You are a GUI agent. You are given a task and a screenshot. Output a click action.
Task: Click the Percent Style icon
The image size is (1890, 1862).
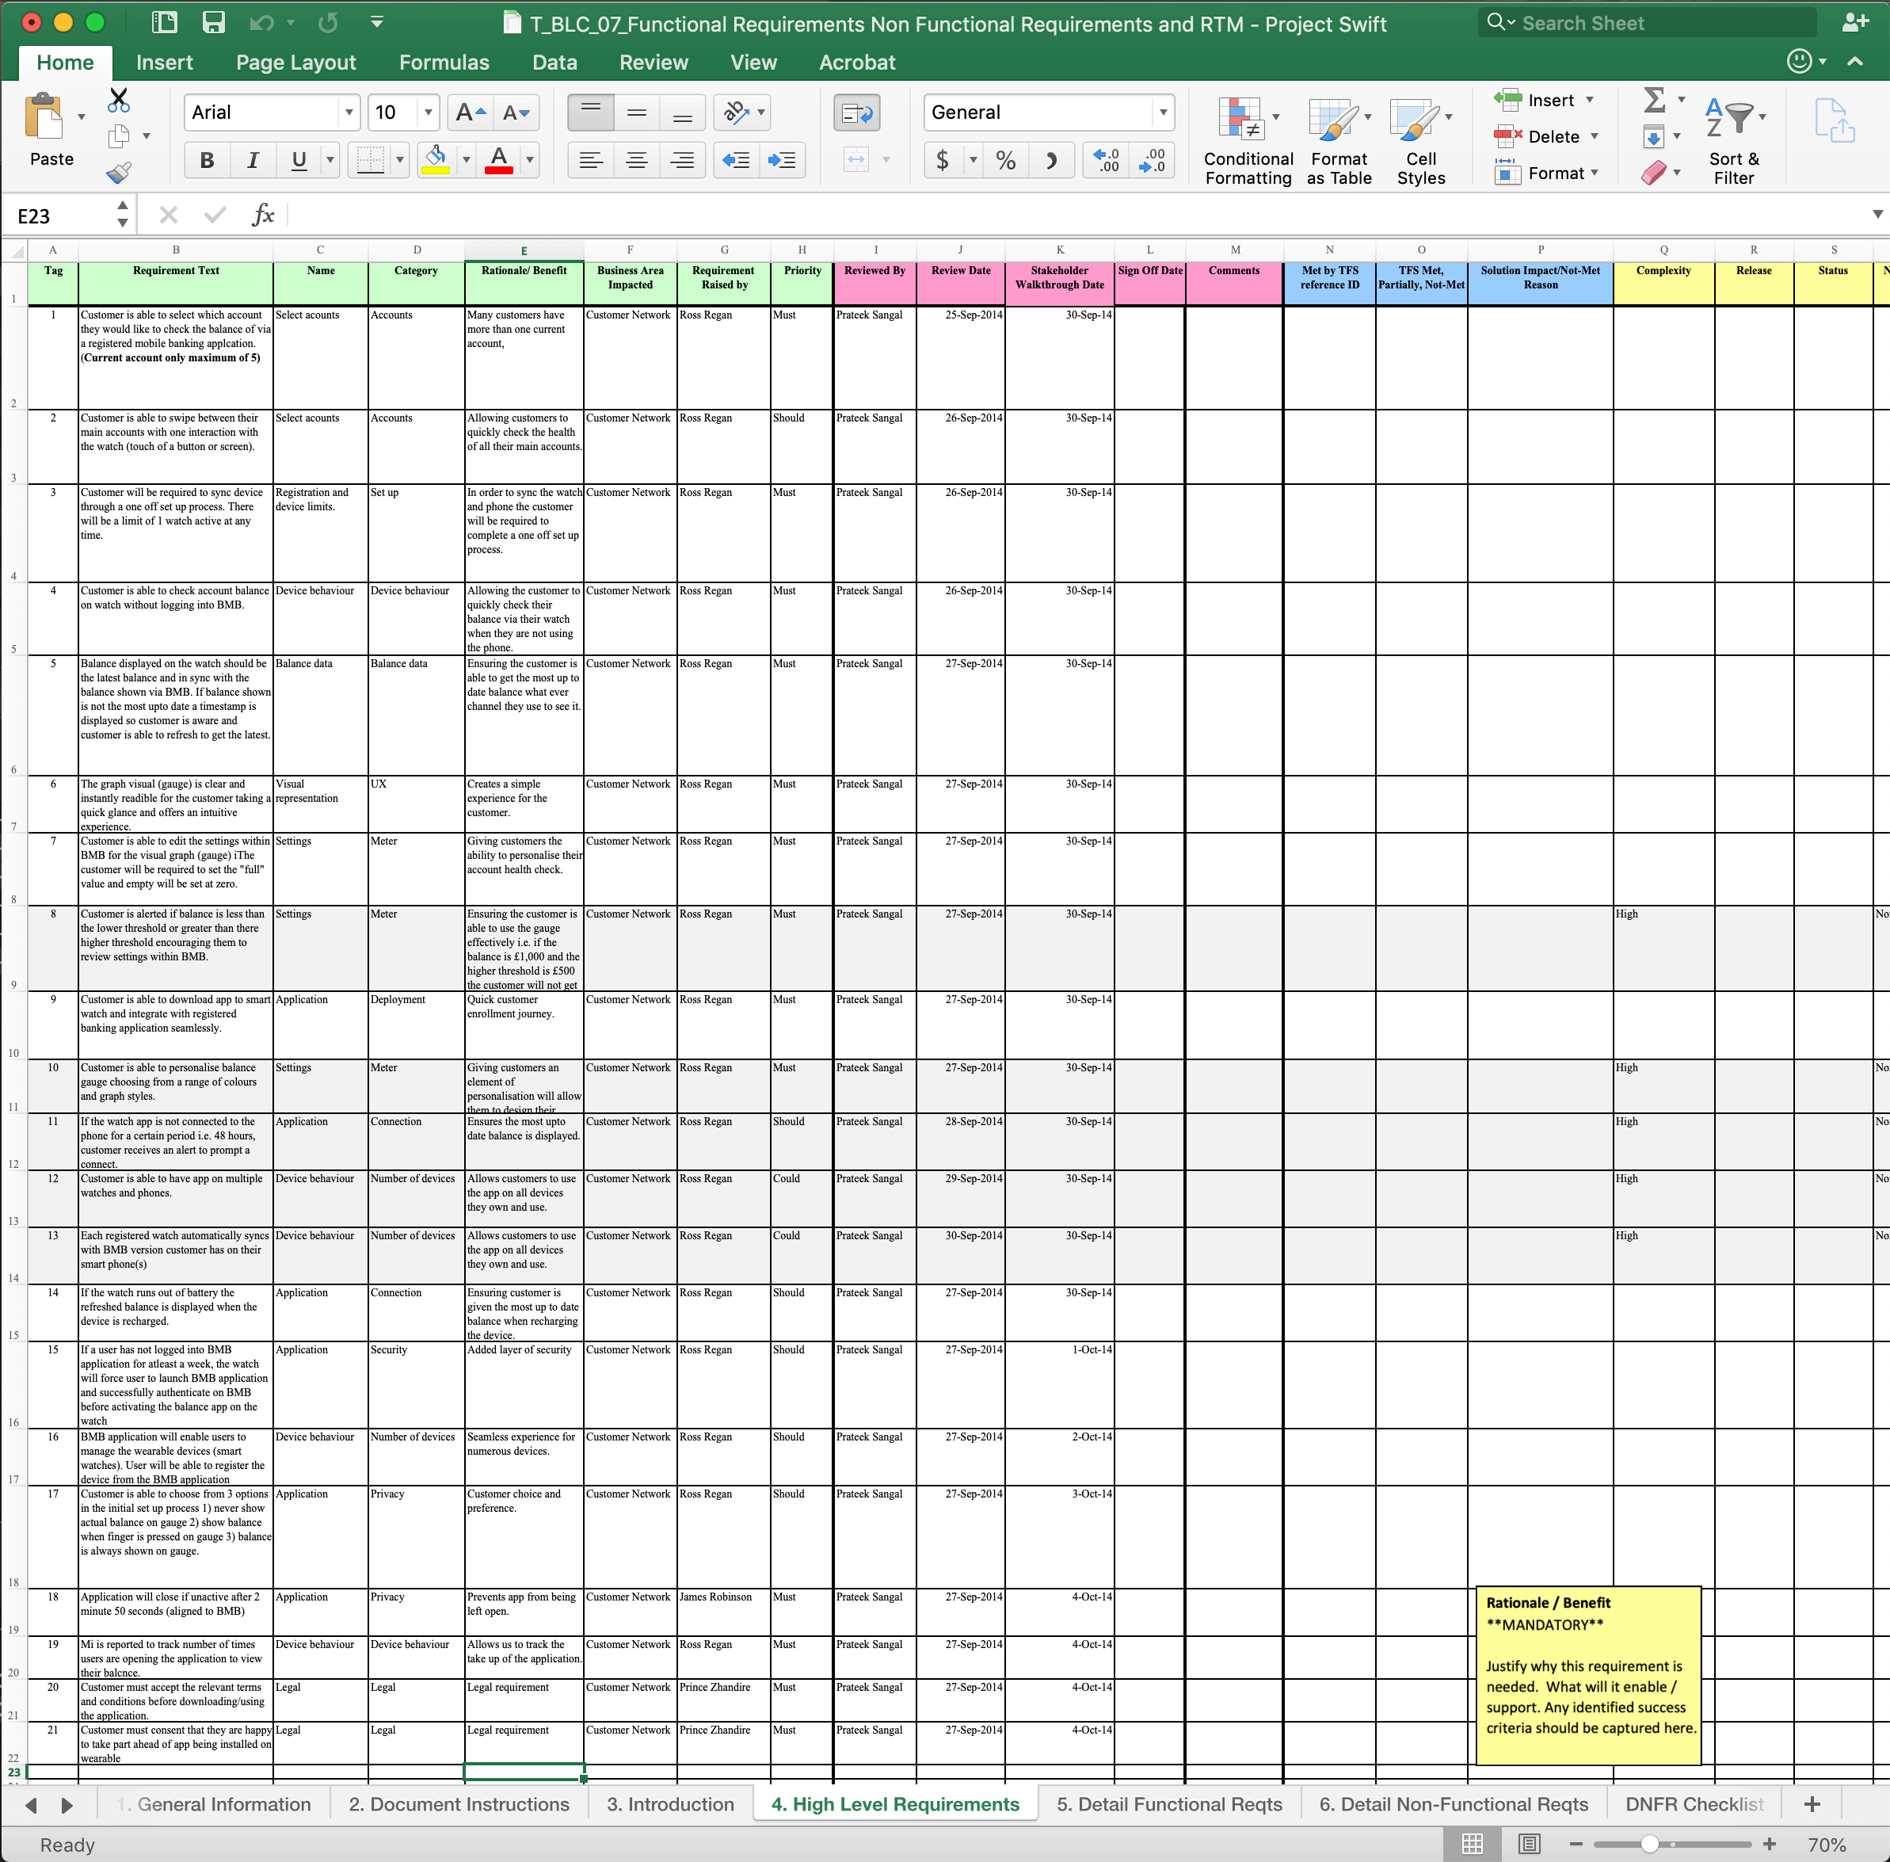(x=1005, y=160)
